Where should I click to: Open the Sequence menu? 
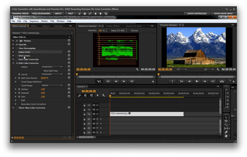coord(34,21)
